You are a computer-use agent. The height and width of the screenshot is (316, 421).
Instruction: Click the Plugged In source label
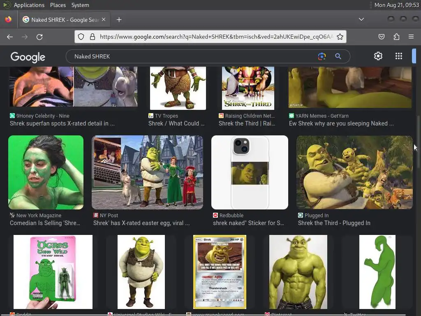click(316, 215)
